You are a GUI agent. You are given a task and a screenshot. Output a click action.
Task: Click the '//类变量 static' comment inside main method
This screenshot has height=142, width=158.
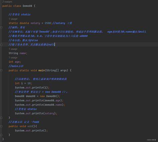coord(26,109)
